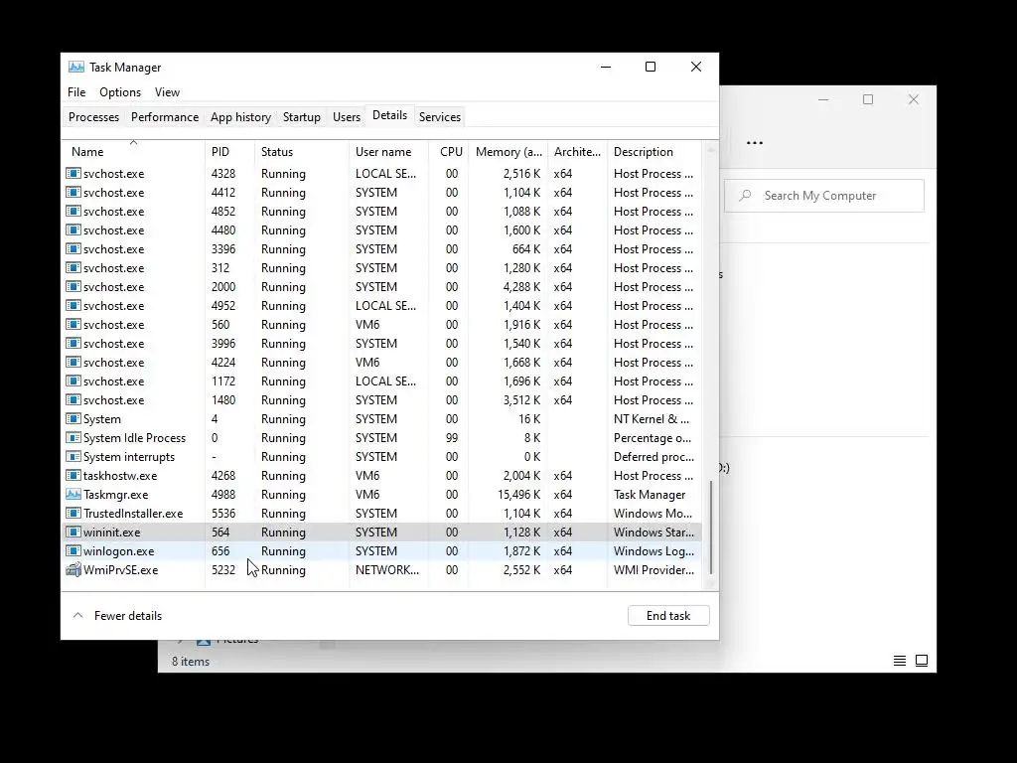
Task: Click the System Idle Process icon
Action: [73, 438]
